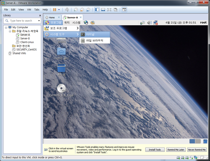Viewport: 210px width, 161px height.
Task: Close the Server-A tab
Action: 81,17
